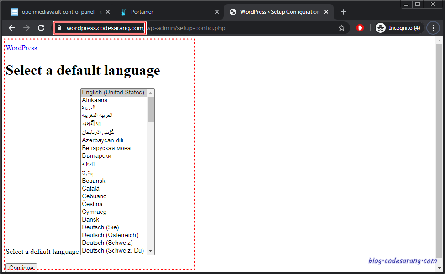Select Беларуская мова in the list
445x274 pixels.
click(113, 148)
